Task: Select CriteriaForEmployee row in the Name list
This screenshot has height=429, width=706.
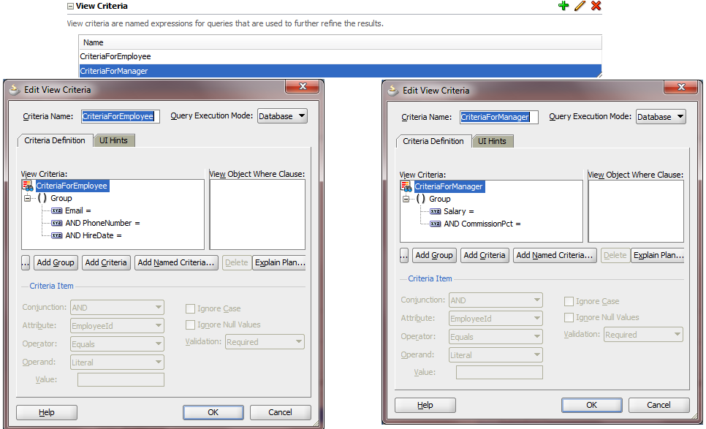Action: pos(340,57)
